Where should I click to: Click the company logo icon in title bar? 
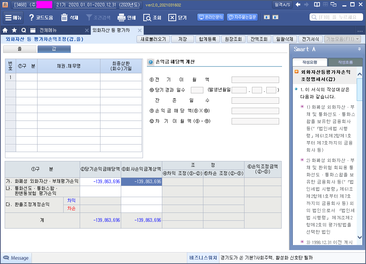point(5,5)
